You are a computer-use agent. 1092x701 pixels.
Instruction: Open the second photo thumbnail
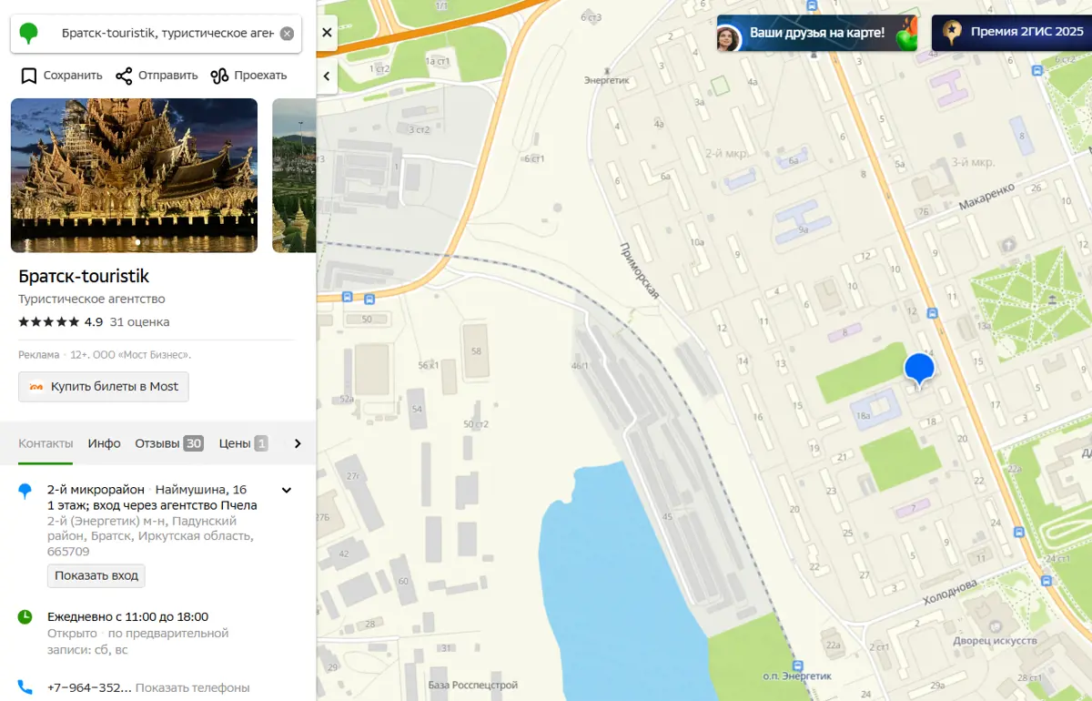click(x=294, y=175)
